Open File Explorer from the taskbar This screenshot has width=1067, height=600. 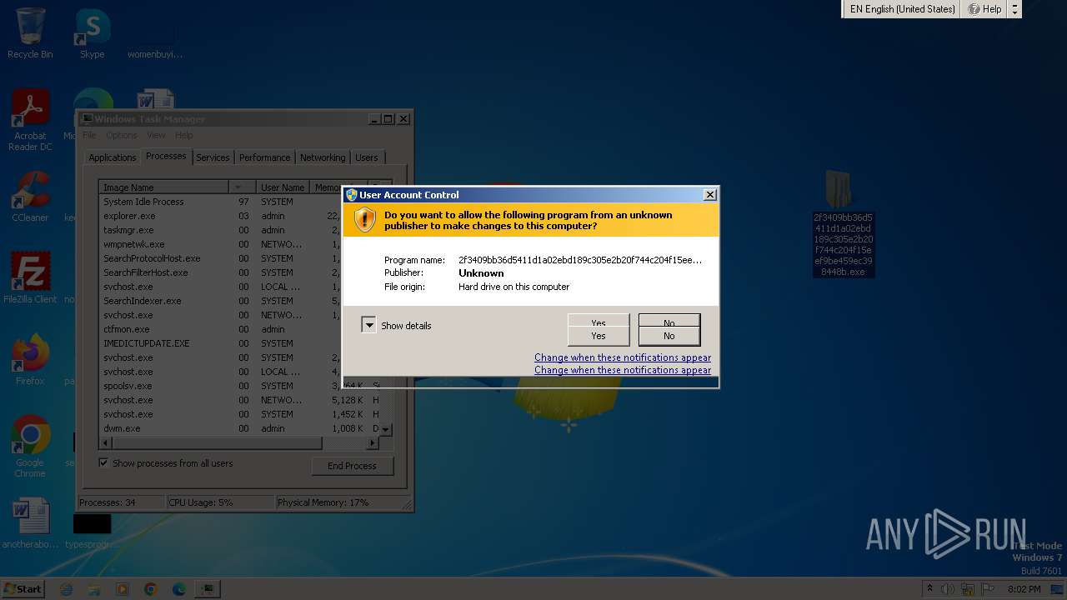tap(94, 589)
